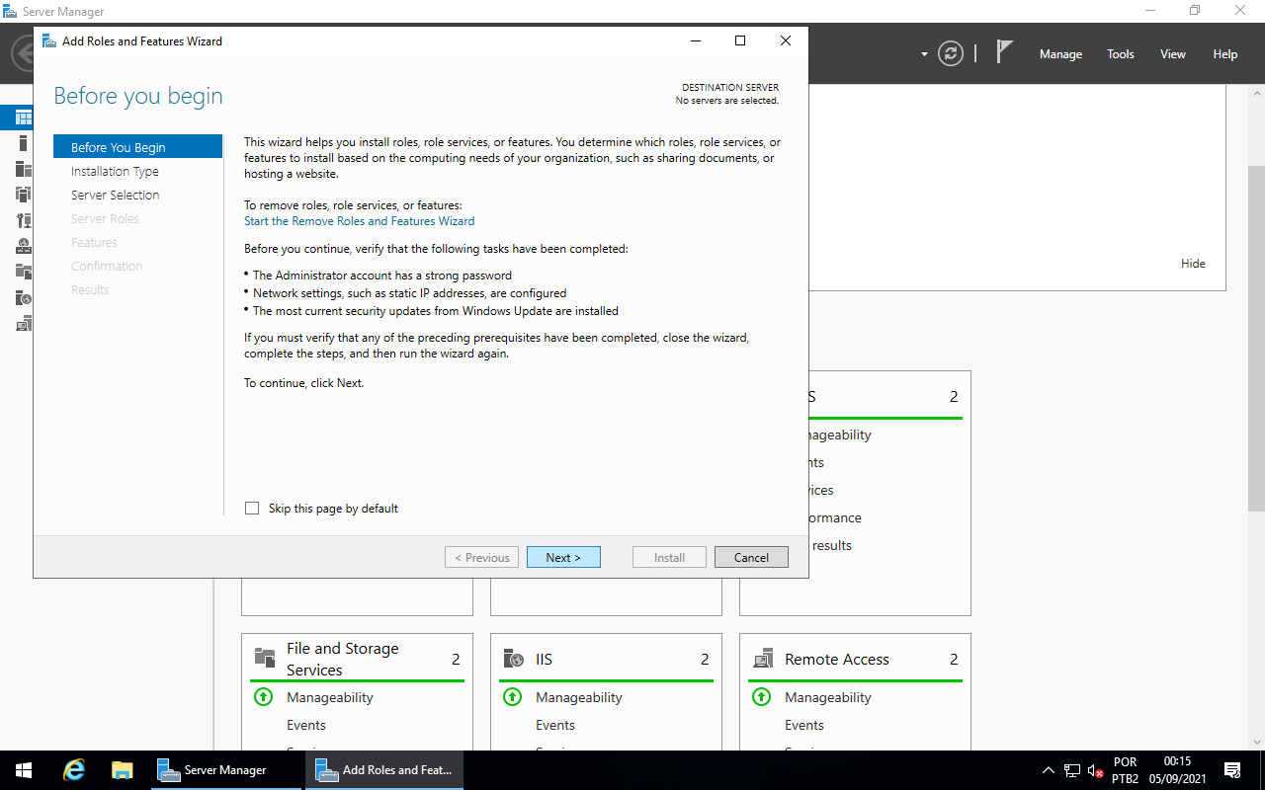The height and width of the screenshot is (790, 1265).
Task: Open the Tools menu
Action: pyautogui.click(x=1120, y=54)
